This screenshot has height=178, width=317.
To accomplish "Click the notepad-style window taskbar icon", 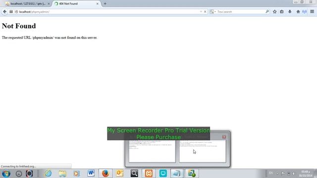I will [x=177, y=174].
